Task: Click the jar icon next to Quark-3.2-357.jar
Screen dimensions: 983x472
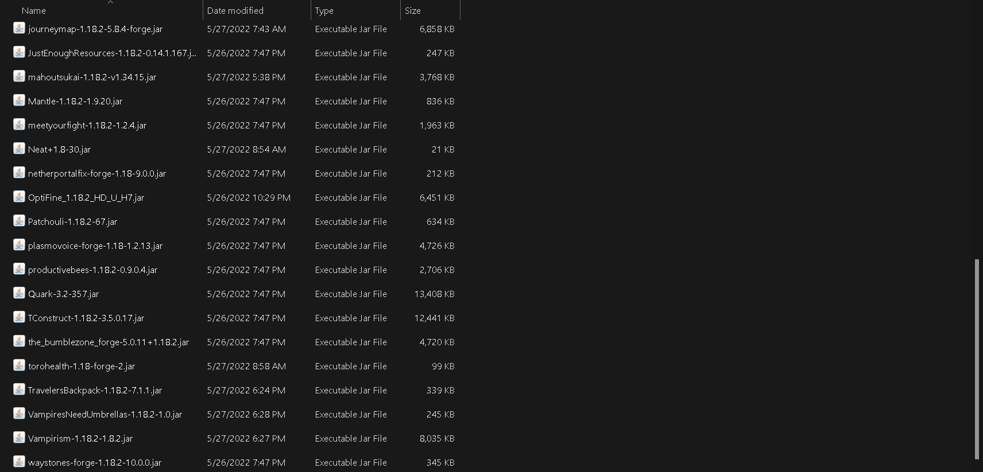Action: [x=19, y=293]
